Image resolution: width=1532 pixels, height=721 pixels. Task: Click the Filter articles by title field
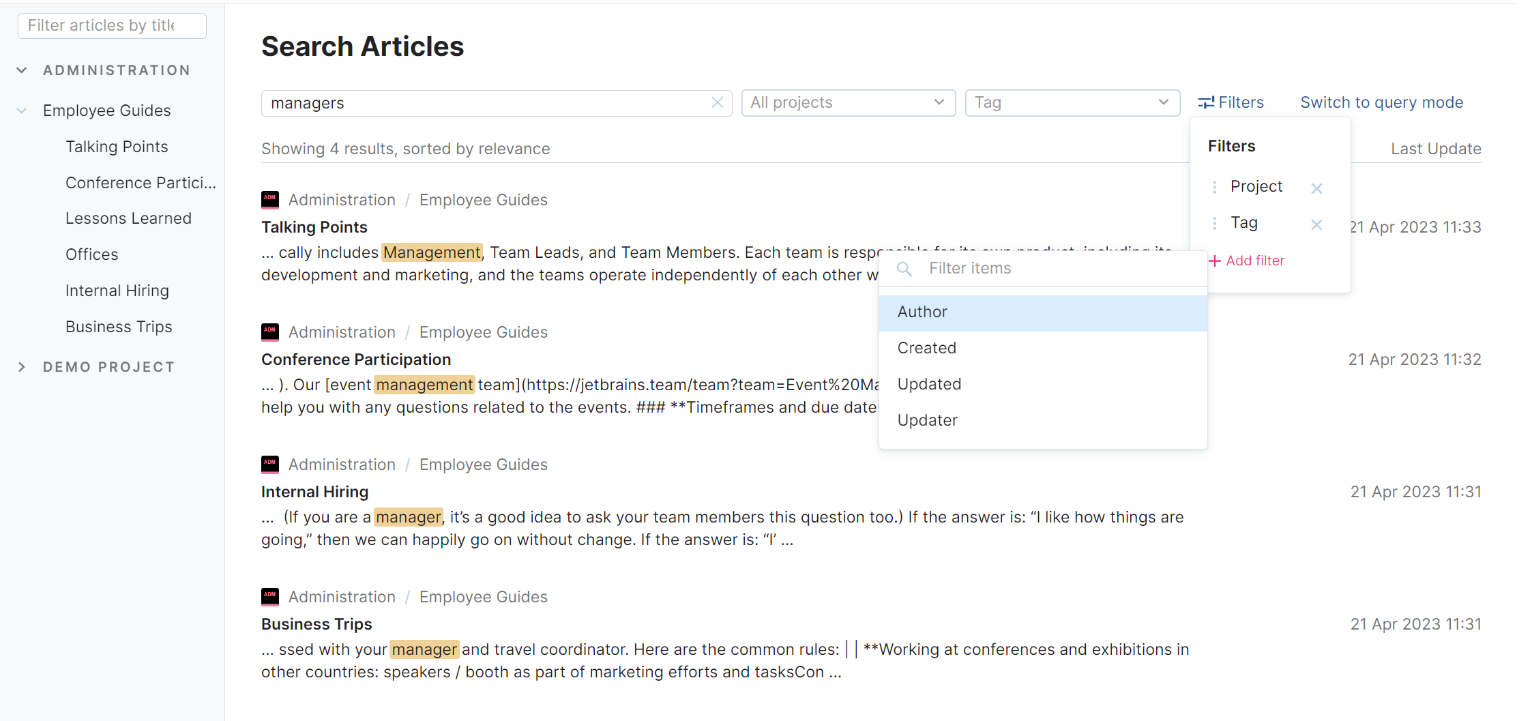(x=112, y=26)
